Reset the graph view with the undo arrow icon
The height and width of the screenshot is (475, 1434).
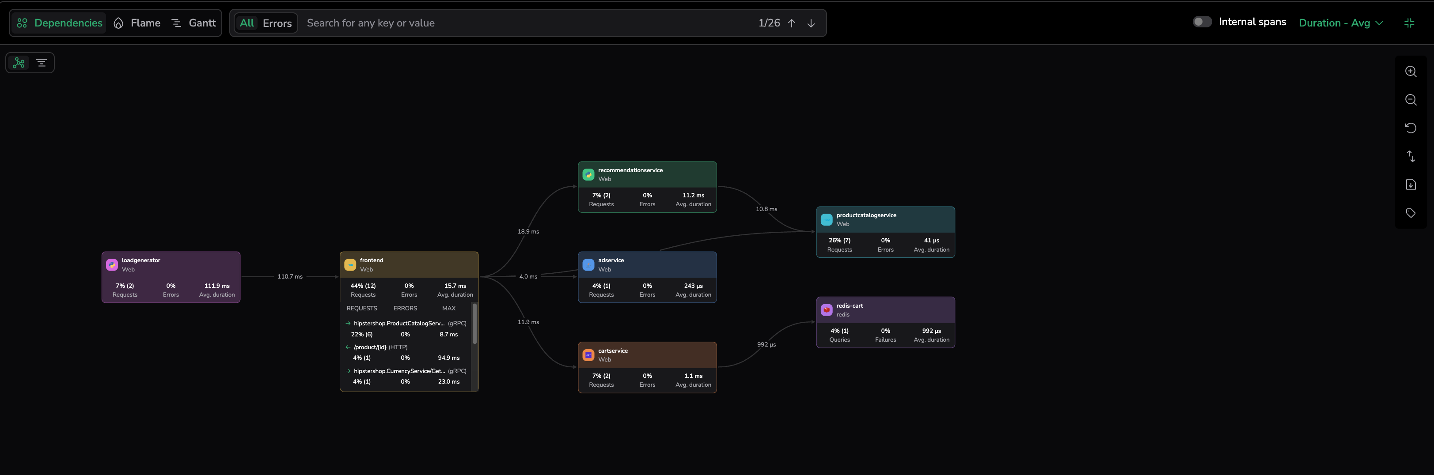click(1410, 128)
